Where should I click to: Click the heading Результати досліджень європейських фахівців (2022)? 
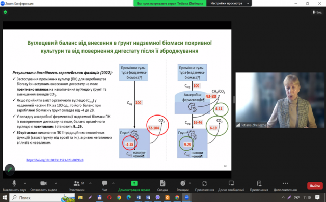coord(62,73)
